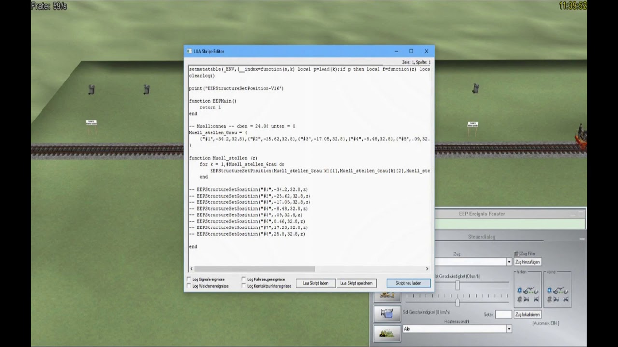Click the landscape vehicle icon button
Viewport: 618px width, 347px height.
point(387,333)
